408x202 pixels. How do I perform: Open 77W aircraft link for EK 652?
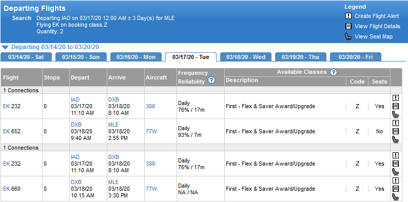pyautogui.click(x=151, y=132)
